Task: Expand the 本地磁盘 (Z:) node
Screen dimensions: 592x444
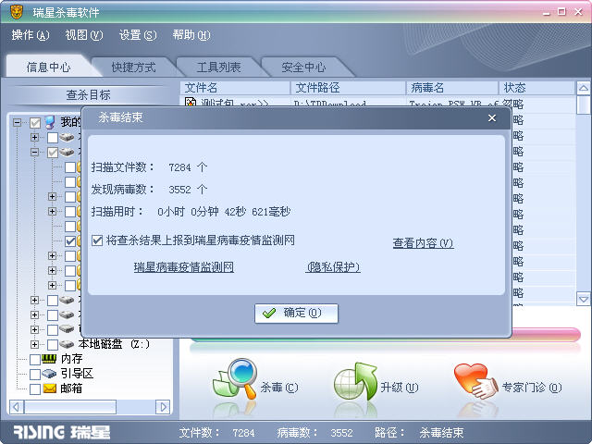Action: click(35, 344)
